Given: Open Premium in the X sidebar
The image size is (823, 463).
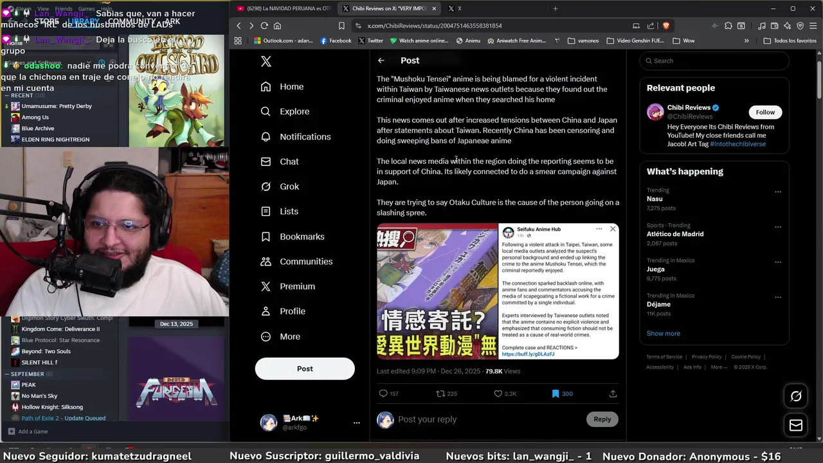Looking at the screenshot, I should 287,287.
